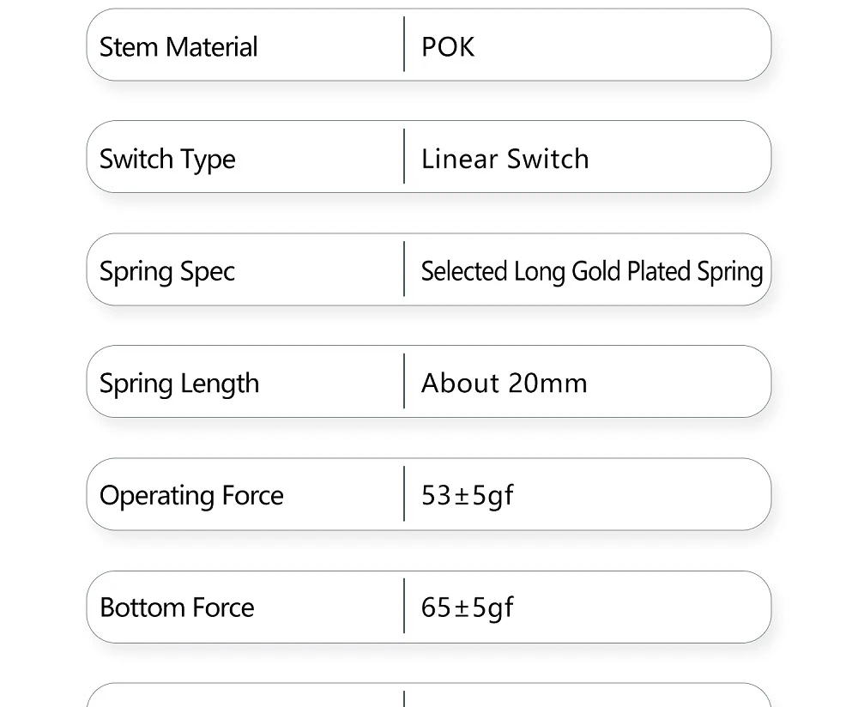The image size is (858, 707).
Task: Select the 'About 20mm' value
Action: [505, 383]
